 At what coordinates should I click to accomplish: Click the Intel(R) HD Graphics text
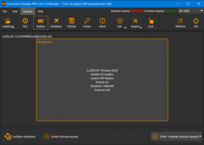102,74
